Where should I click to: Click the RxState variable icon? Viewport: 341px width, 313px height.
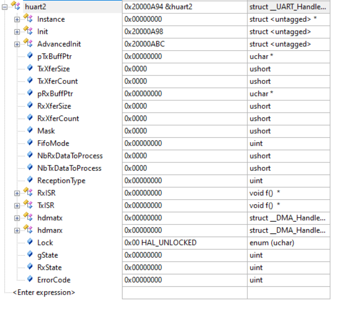(30, 266)
